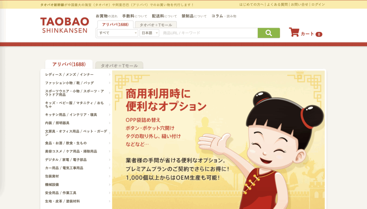The width and height of the screenshot is (367, 209).
Task: Click the はじめての方へ link
Action: click(251, 5)
